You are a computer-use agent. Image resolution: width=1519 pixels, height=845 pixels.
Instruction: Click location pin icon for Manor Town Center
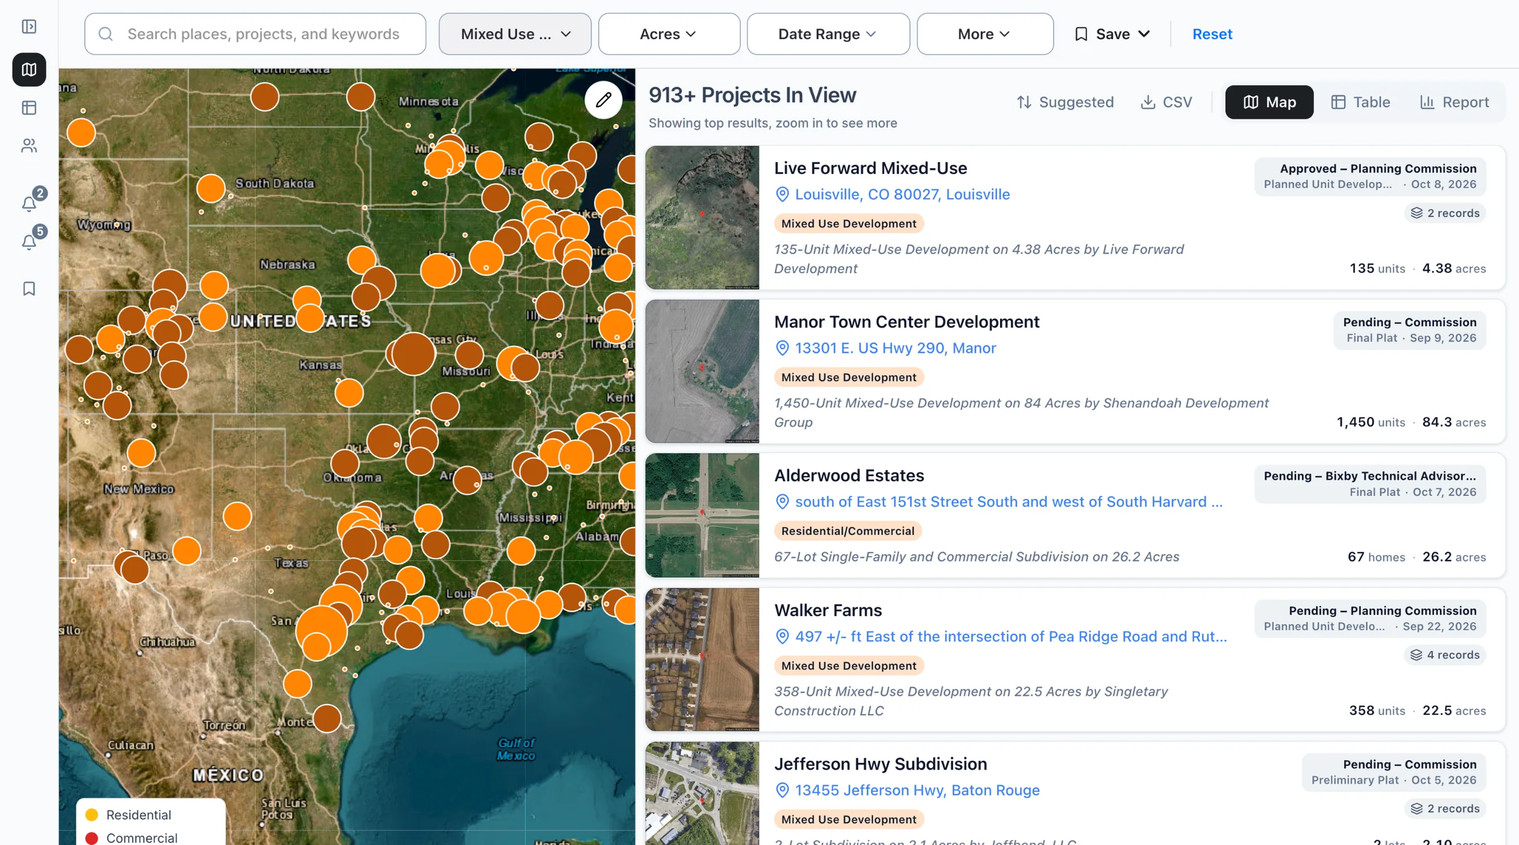(x=782, y=348)
